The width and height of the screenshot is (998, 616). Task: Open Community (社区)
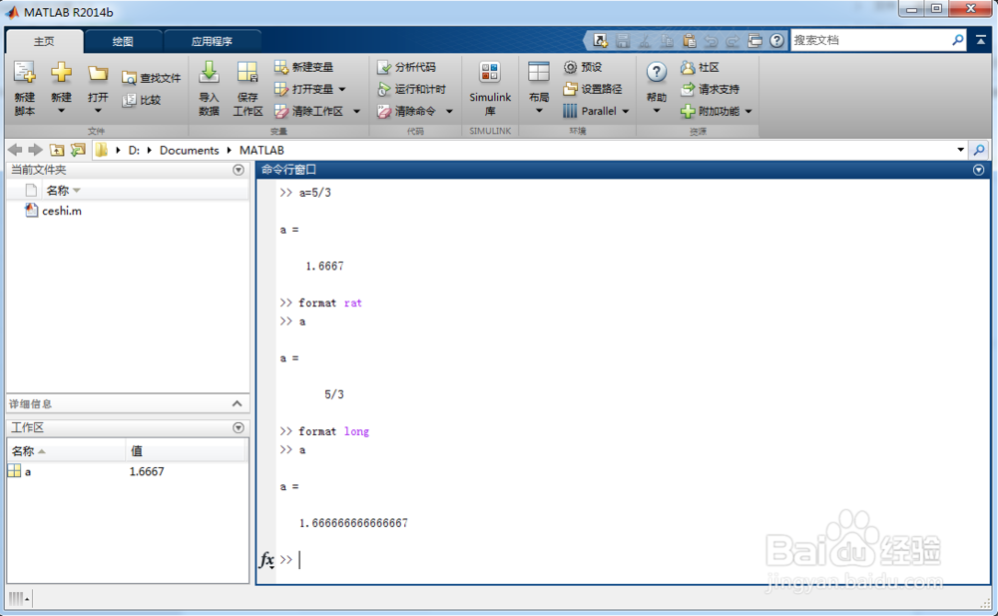(x=701, y=67)
